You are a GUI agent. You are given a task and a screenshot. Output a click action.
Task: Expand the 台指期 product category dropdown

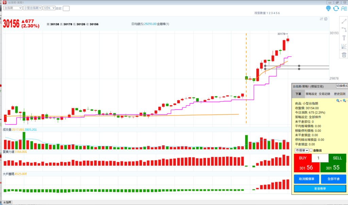13,8
